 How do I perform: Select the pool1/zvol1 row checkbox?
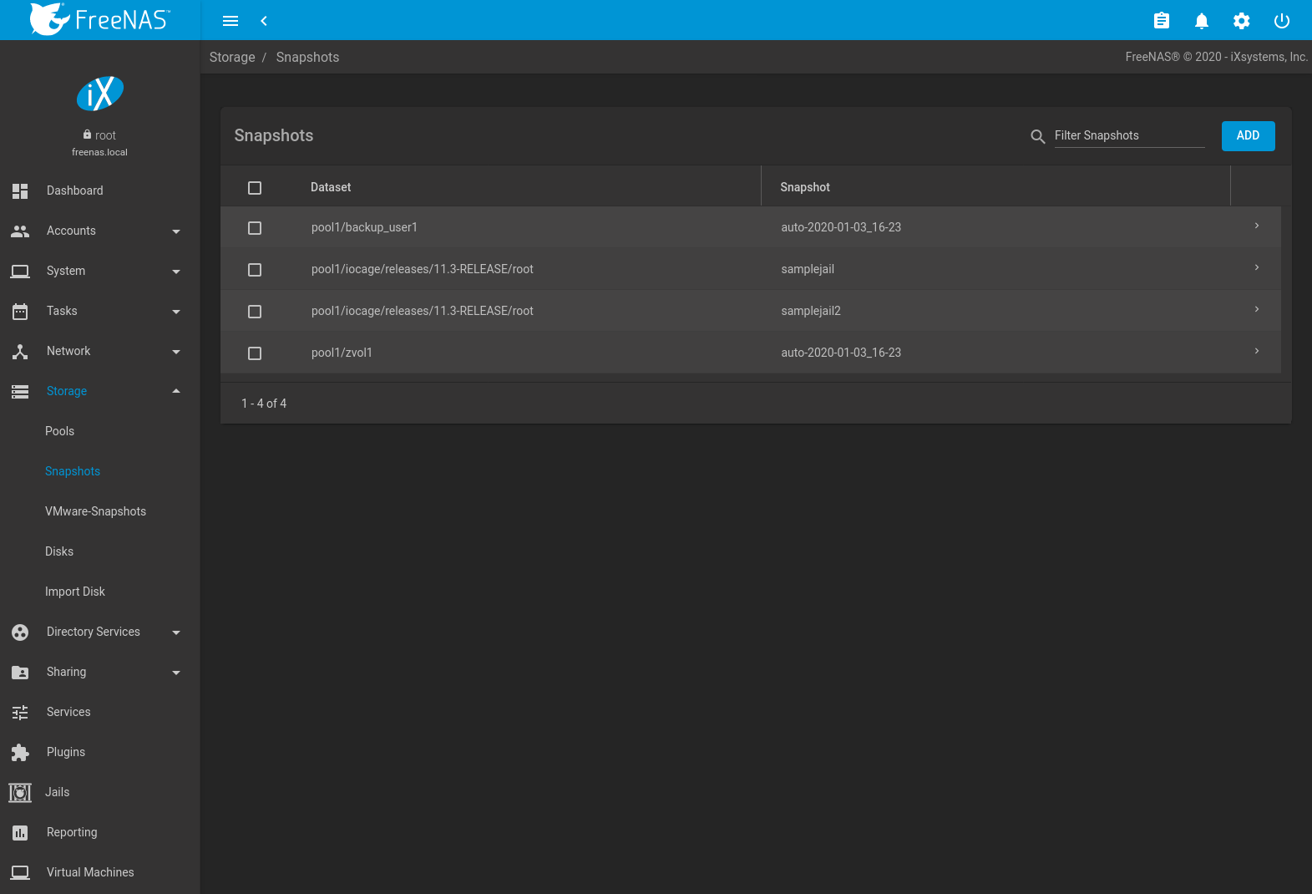pos(255,353)
